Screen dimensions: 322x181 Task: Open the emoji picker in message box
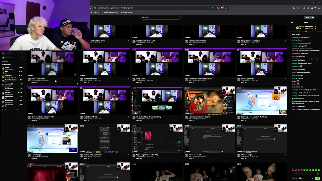point(318,174)
